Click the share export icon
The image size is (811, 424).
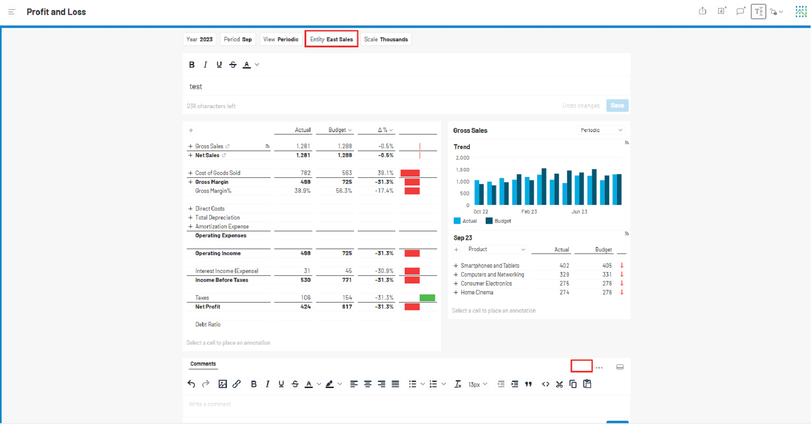(x=702, y=11)
